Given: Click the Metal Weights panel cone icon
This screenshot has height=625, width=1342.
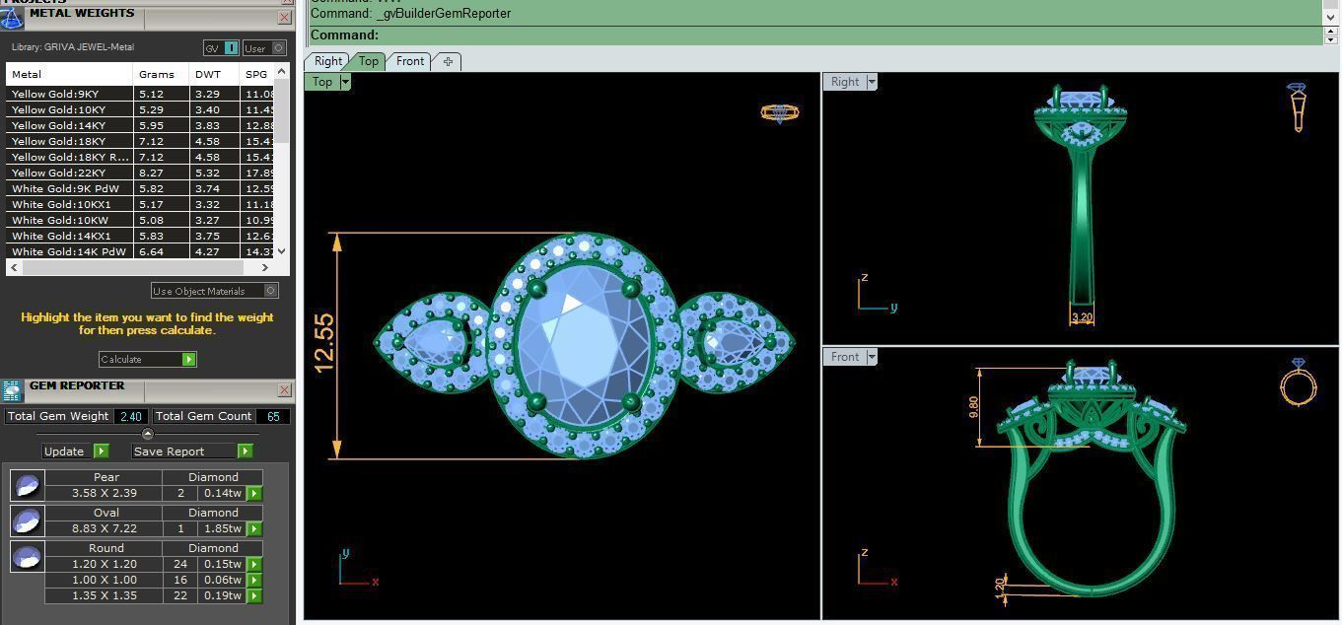Looking at the screenshot, I should point(11,17).
